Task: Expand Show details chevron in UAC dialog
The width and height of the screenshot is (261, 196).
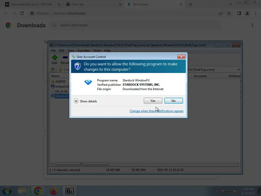Action: 76,101
